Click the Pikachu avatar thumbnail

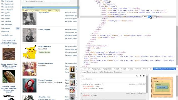(29, 52)
